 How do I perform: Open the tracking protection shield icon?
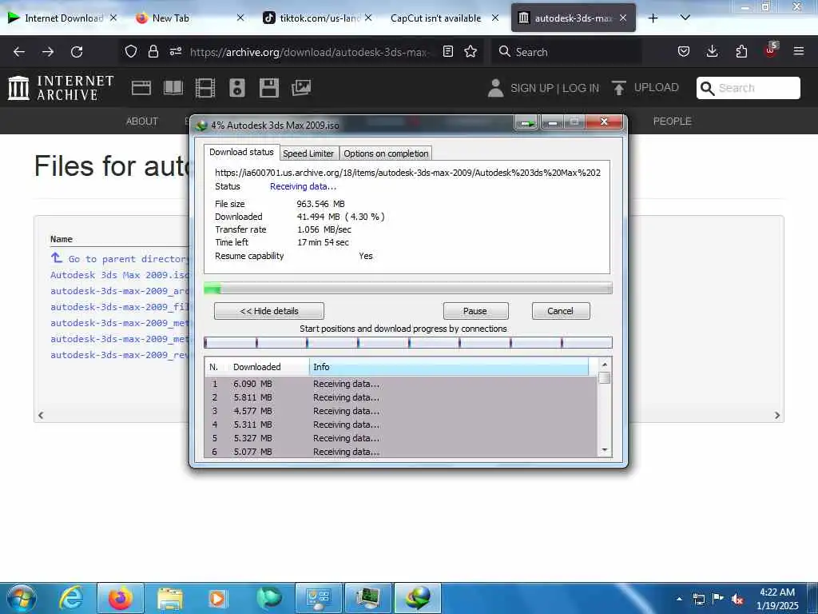(131, 51)
